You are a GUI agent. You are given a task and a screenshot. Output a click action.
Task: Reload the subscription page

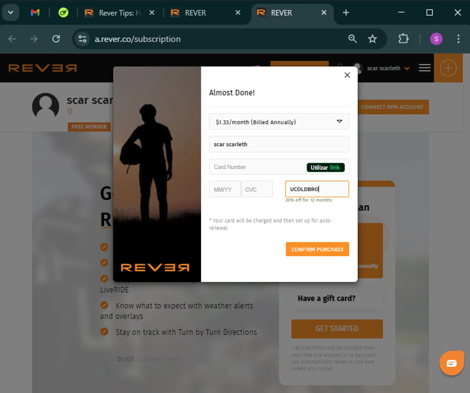coord(56,39)
